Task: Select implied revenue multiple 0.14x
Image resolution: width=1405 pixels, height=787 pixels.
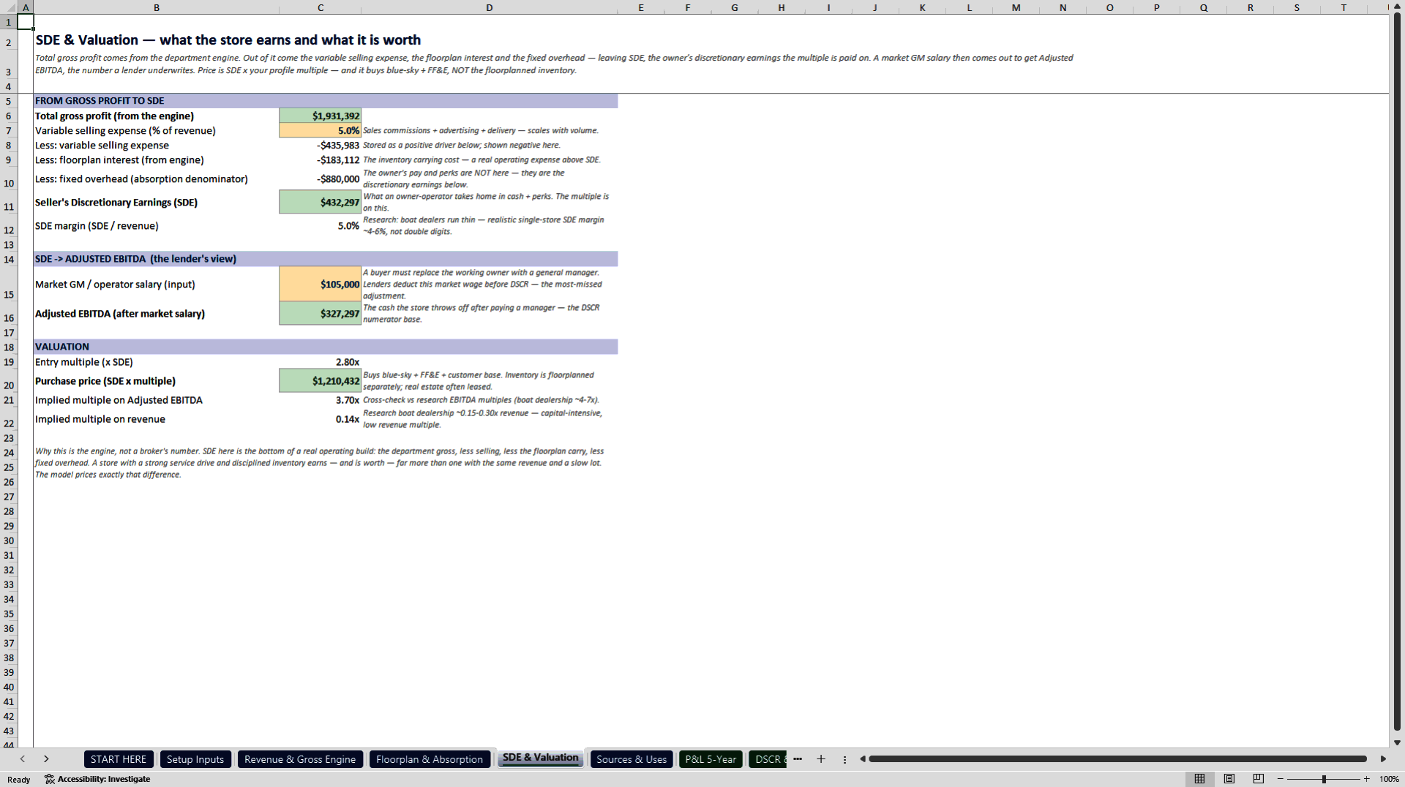Action: (321, 419)
